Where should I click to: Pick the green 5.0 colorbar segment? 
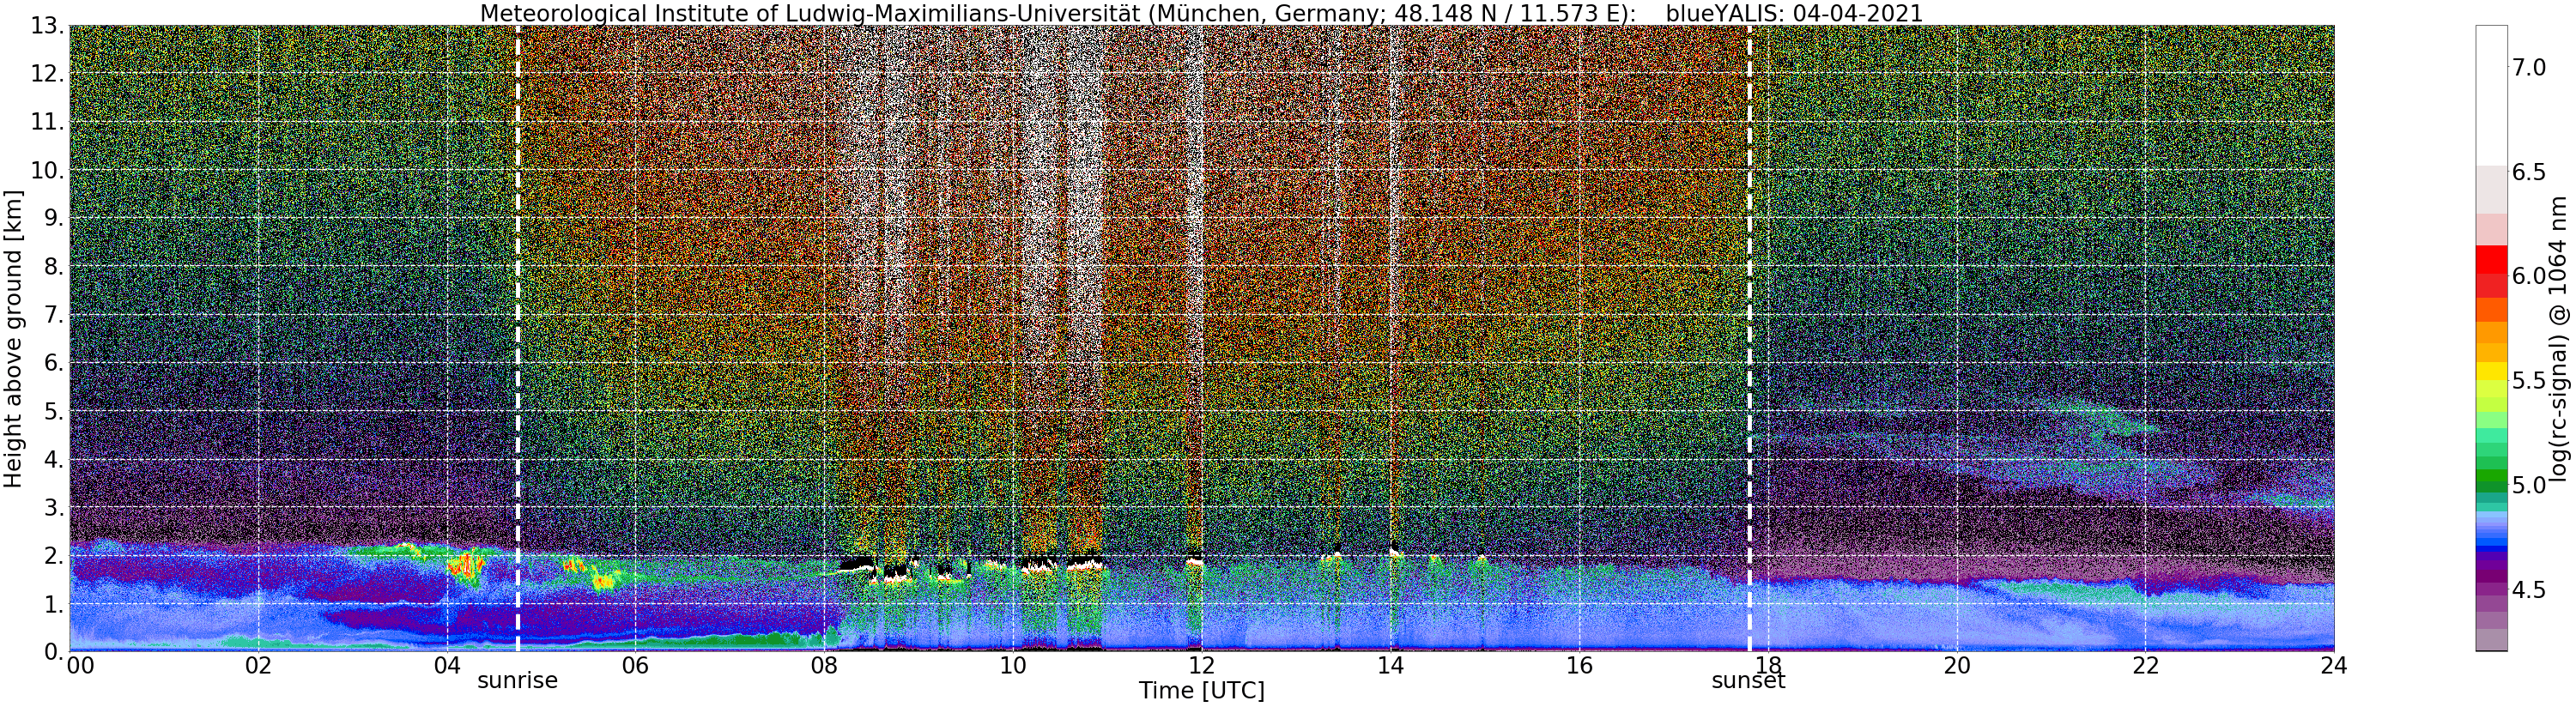pyautogui.click(x=2490, y=484)
